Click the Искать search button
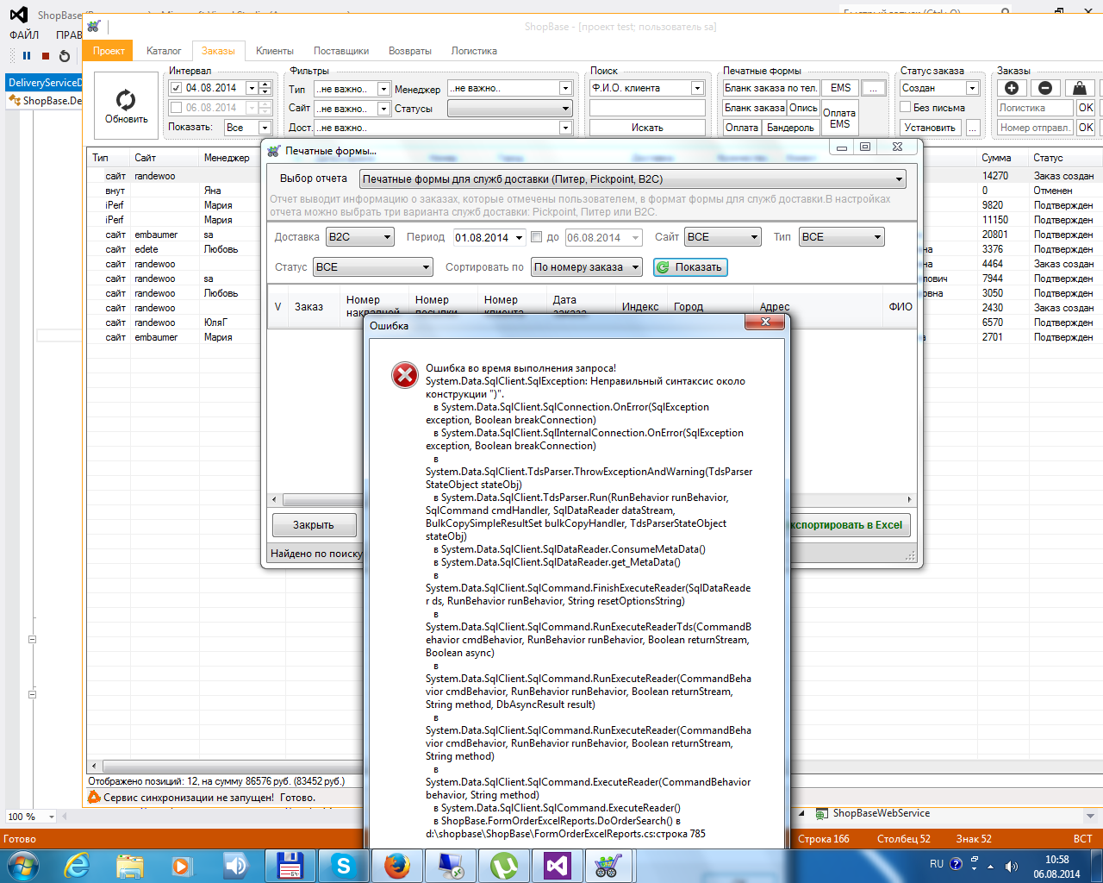The height and width of the screenshot is (883, 1103). pyautogui.click(x=647, y=128)
